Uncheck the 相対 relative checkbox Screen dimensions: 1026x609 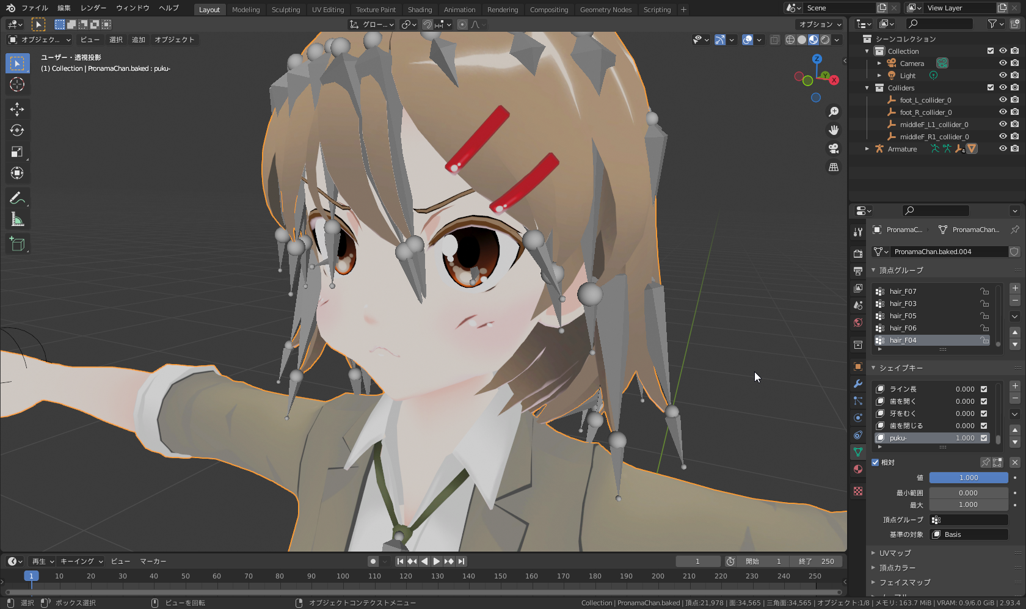[875, 462]
